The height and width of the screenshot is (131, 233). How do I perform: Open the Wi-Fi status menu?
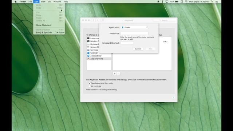click(186, 1)
